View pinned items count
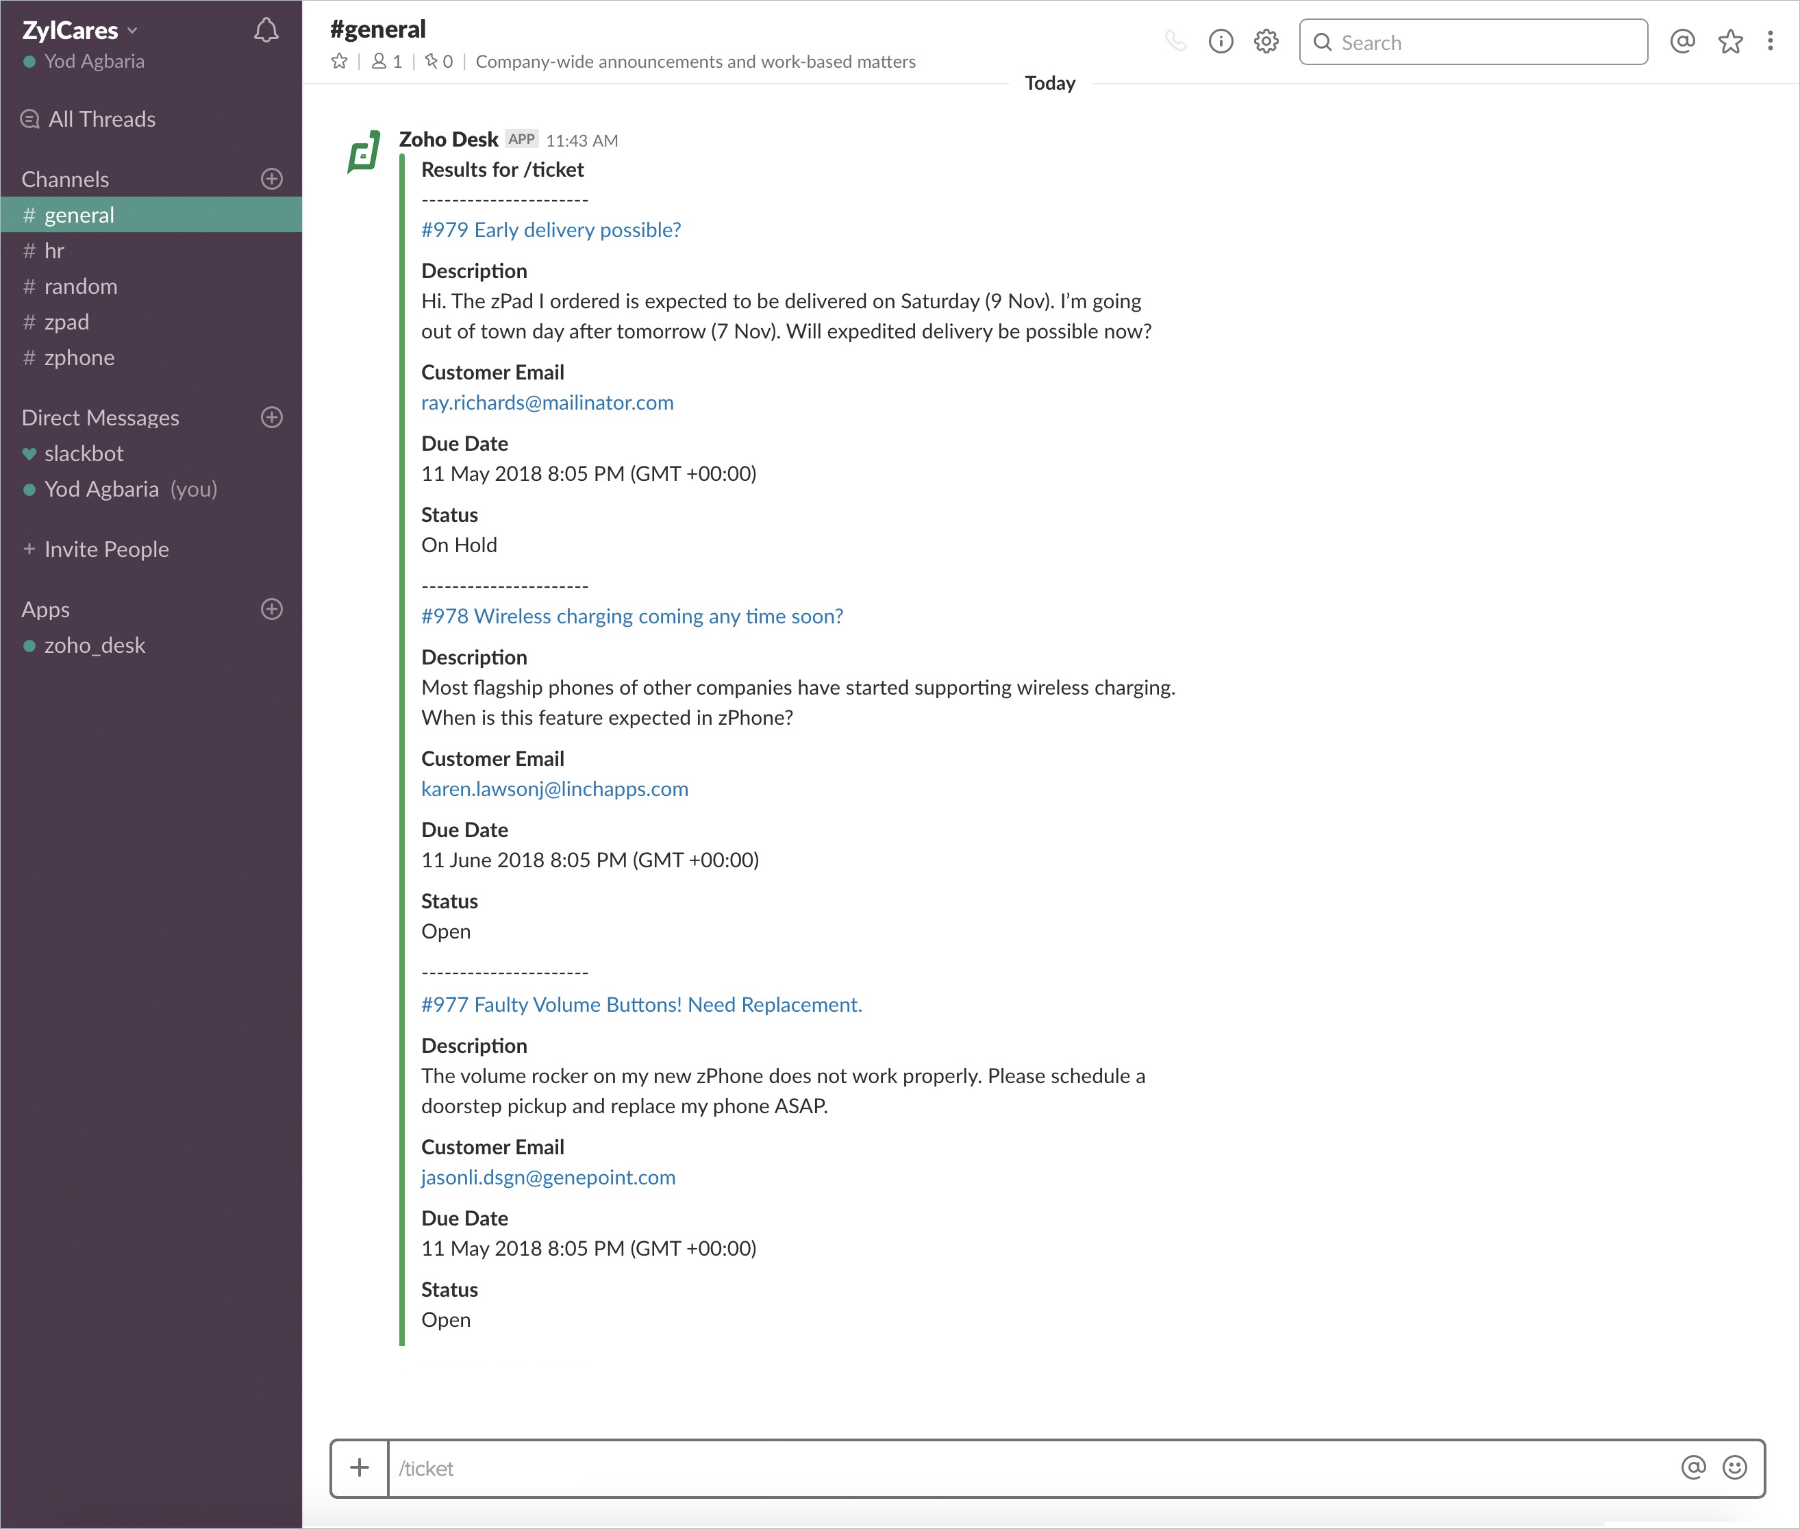Viewport: 1800px width, 1529px height. point(438,62)
